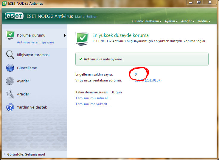Viewport: 219px width, 160px height.
Task: Click the ESET title bar application icon
Action: [x=4, y=4]
